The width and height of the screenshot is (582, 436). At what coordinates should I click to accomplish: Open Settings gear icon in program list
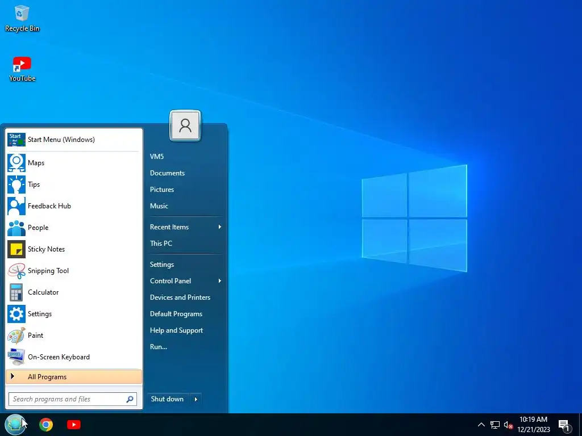coord(16,313)
